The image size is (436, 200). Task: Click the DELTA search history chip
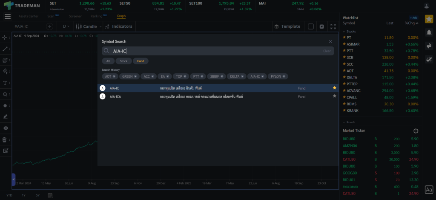[236, 76]
